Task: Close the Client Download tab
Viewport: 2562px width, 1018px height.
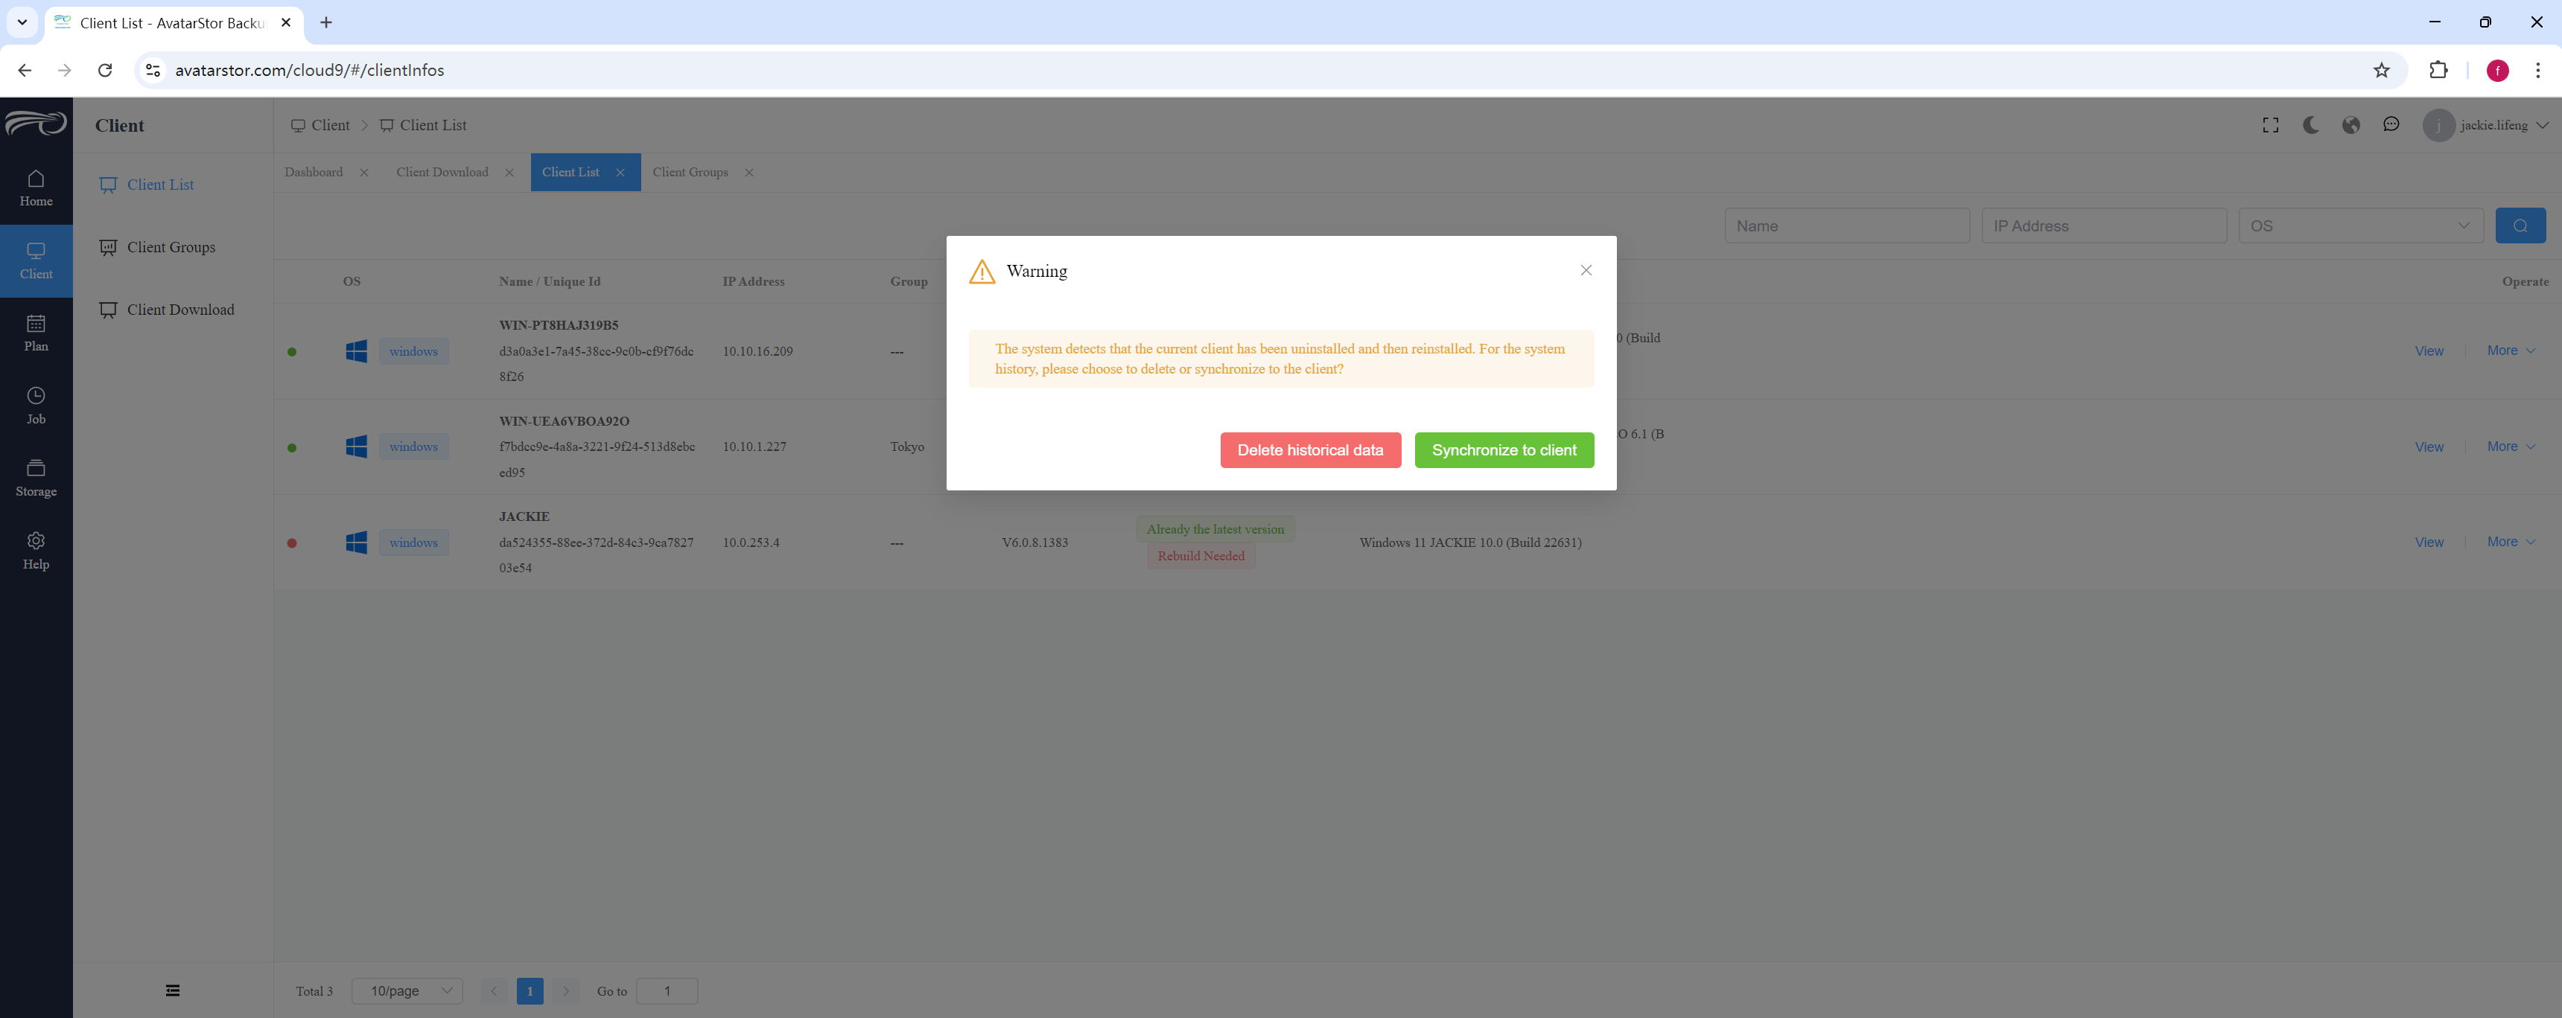Action: click(x=509, y=173)
